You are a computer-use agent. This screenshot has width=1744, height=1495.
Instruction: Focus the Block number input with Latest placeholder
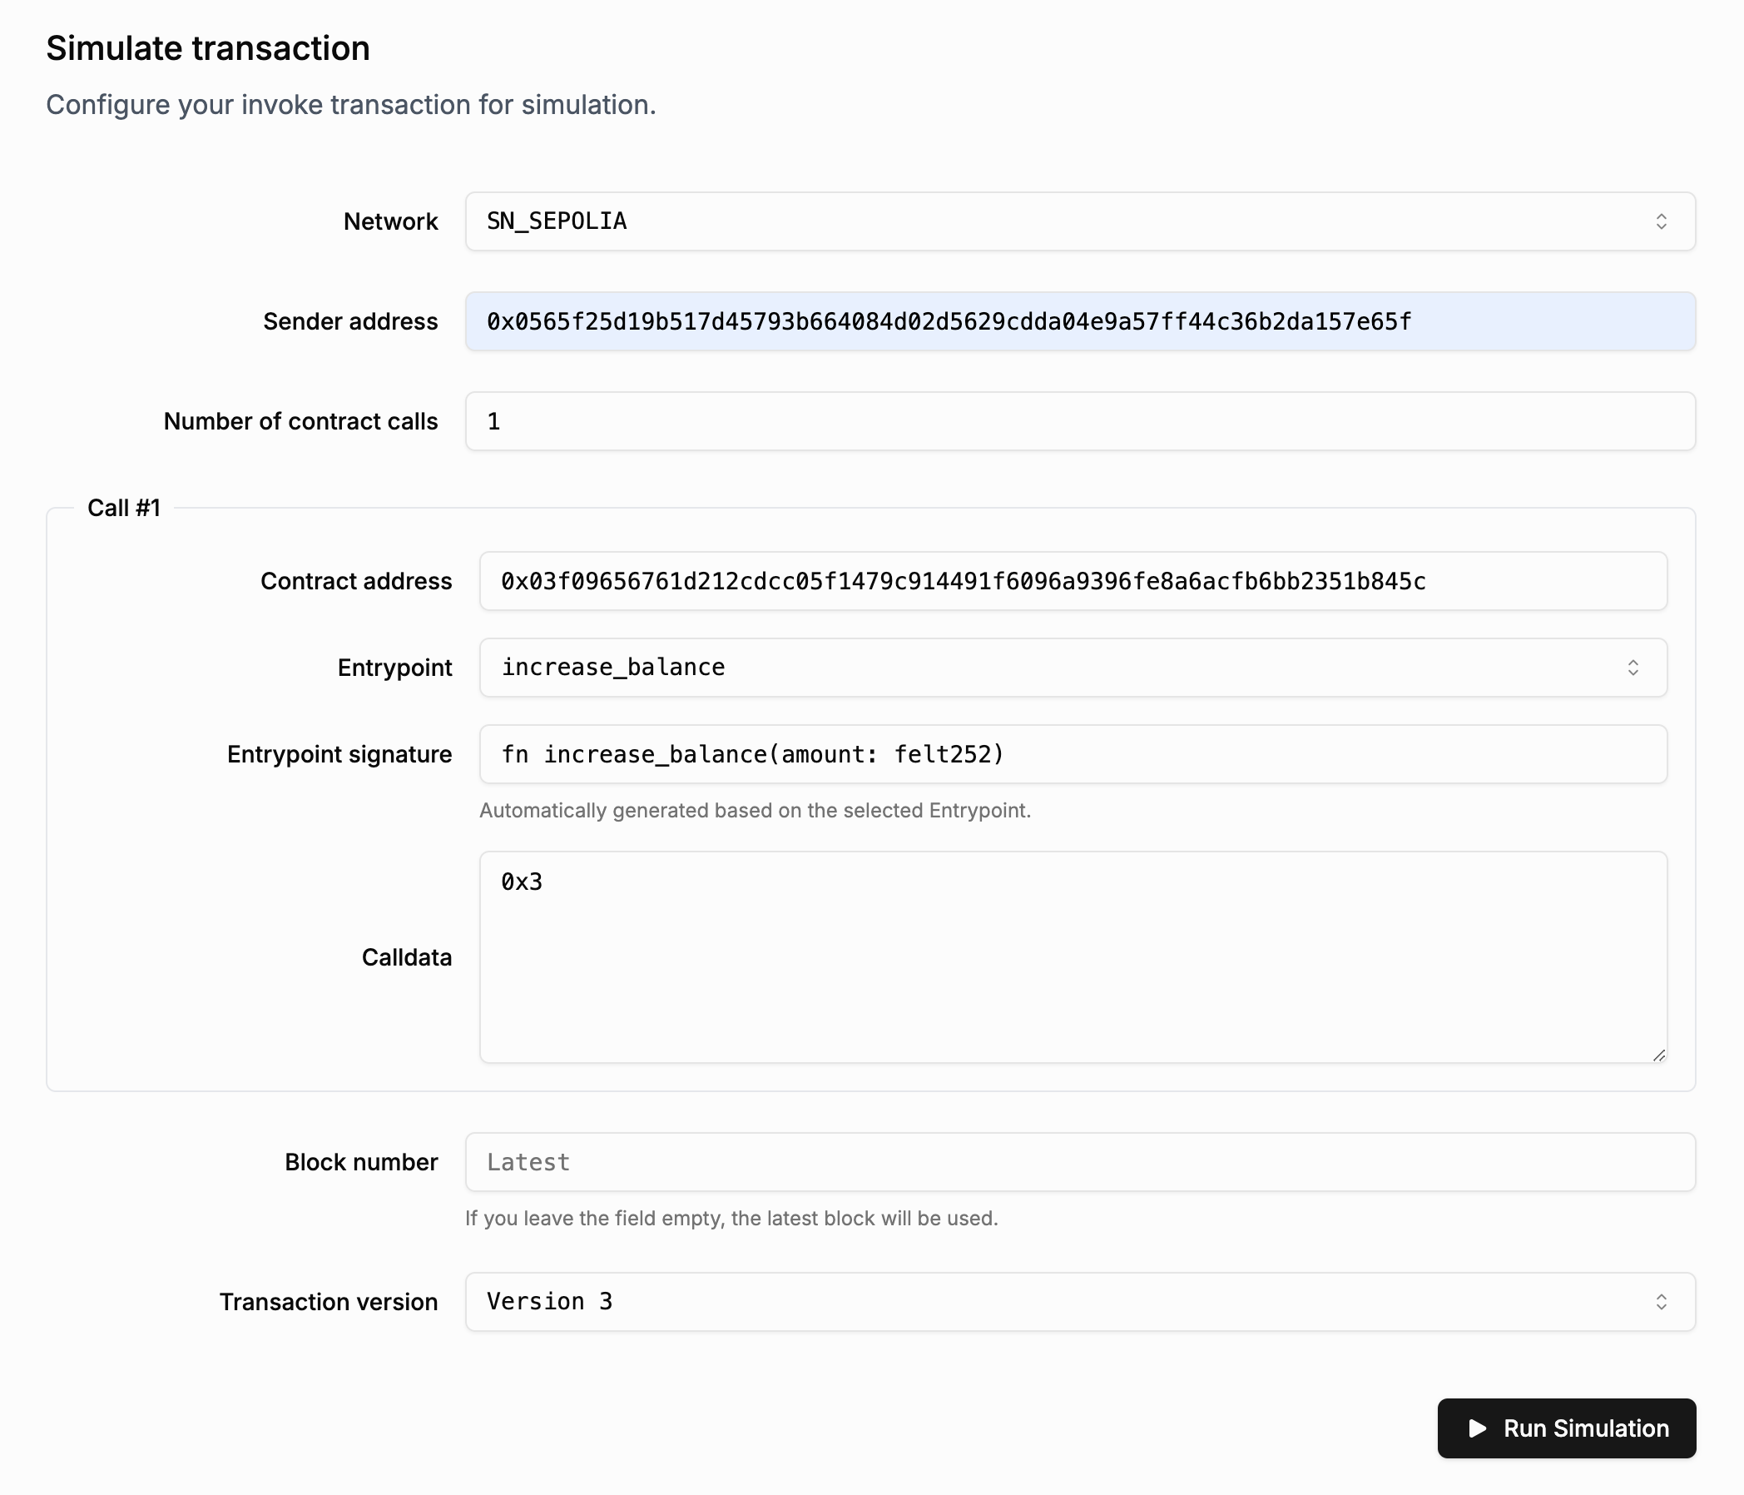pyautogui.click(x=1079, y=1162)
